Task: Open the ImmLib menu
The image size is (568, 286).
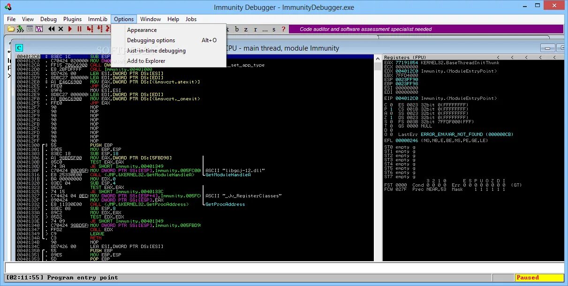Action: click(x=98, y=19)
